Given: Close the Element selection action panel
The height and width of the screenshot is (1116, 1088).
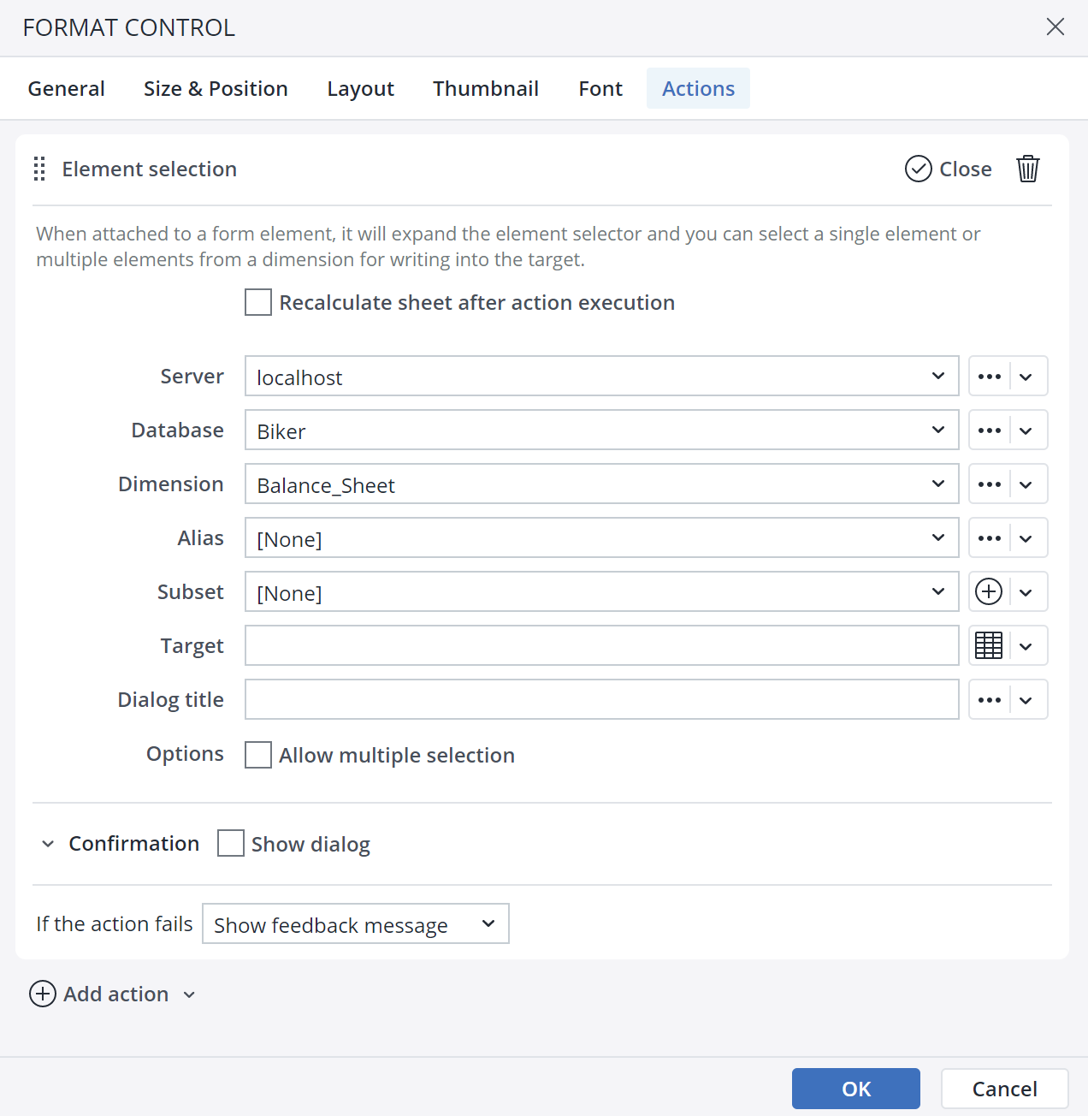Looking at the screenshot, I should point(948,169).
